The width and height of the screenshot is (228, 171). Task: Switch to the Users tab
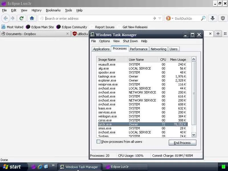tap(174, 49)
